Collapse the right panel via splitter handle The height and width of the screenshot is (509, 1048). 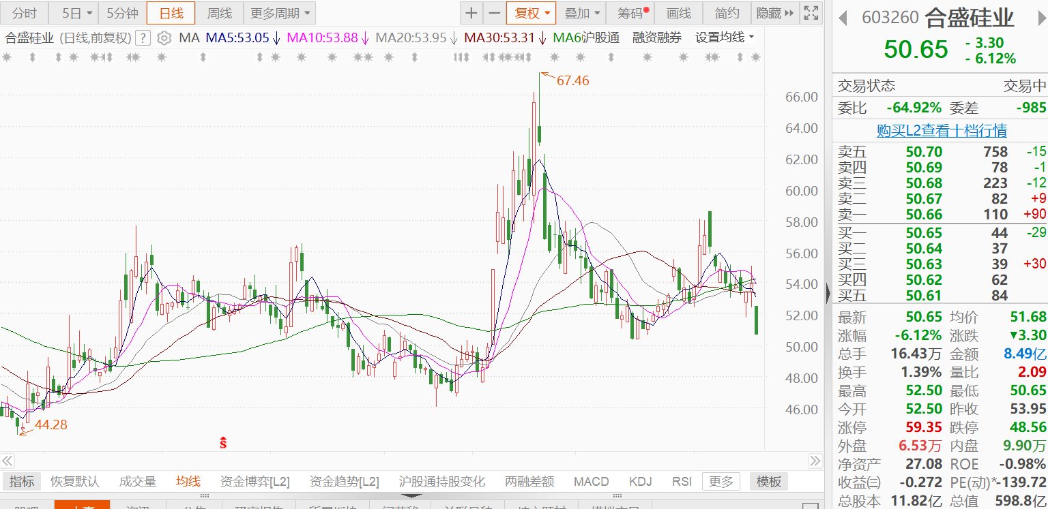pyautogui.click(x=828, y=293)
